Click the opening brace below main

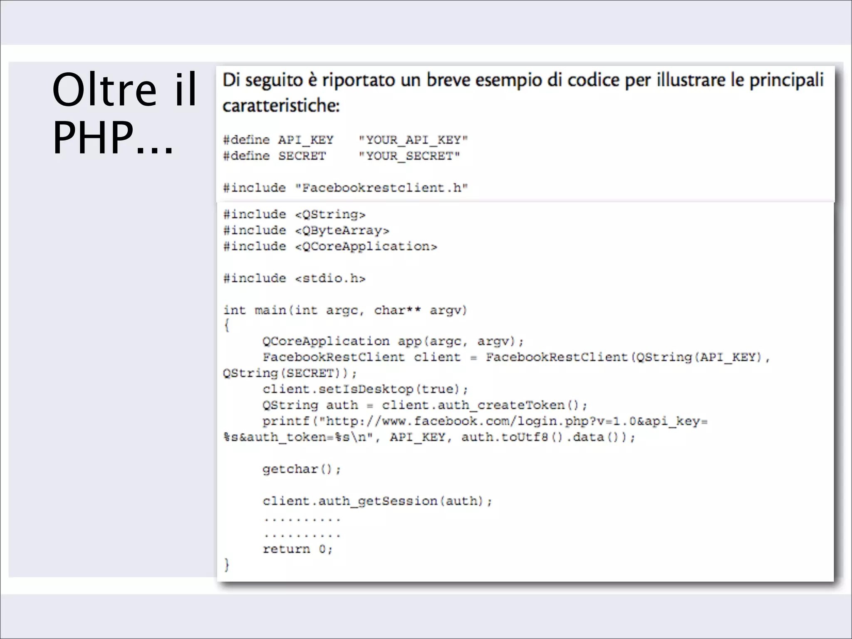point(227,325)
